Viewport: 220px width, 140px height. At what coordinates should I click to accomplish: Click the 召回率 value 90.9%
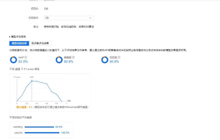114,62
